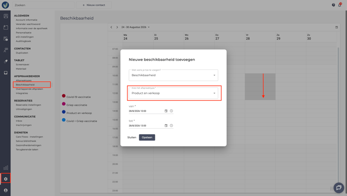Open 'Wat wens je toe te voegen' dropdown

click(173, 75)
